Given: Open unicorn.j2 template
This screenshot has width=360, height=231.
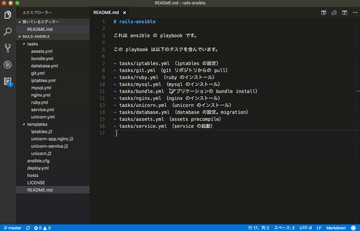Looking at the screenshot, I should coord(41,153).
